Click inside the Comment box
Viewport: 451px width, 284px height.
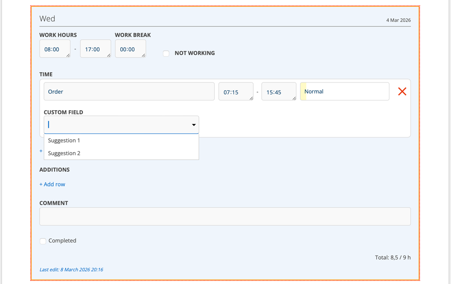[225, 217]
